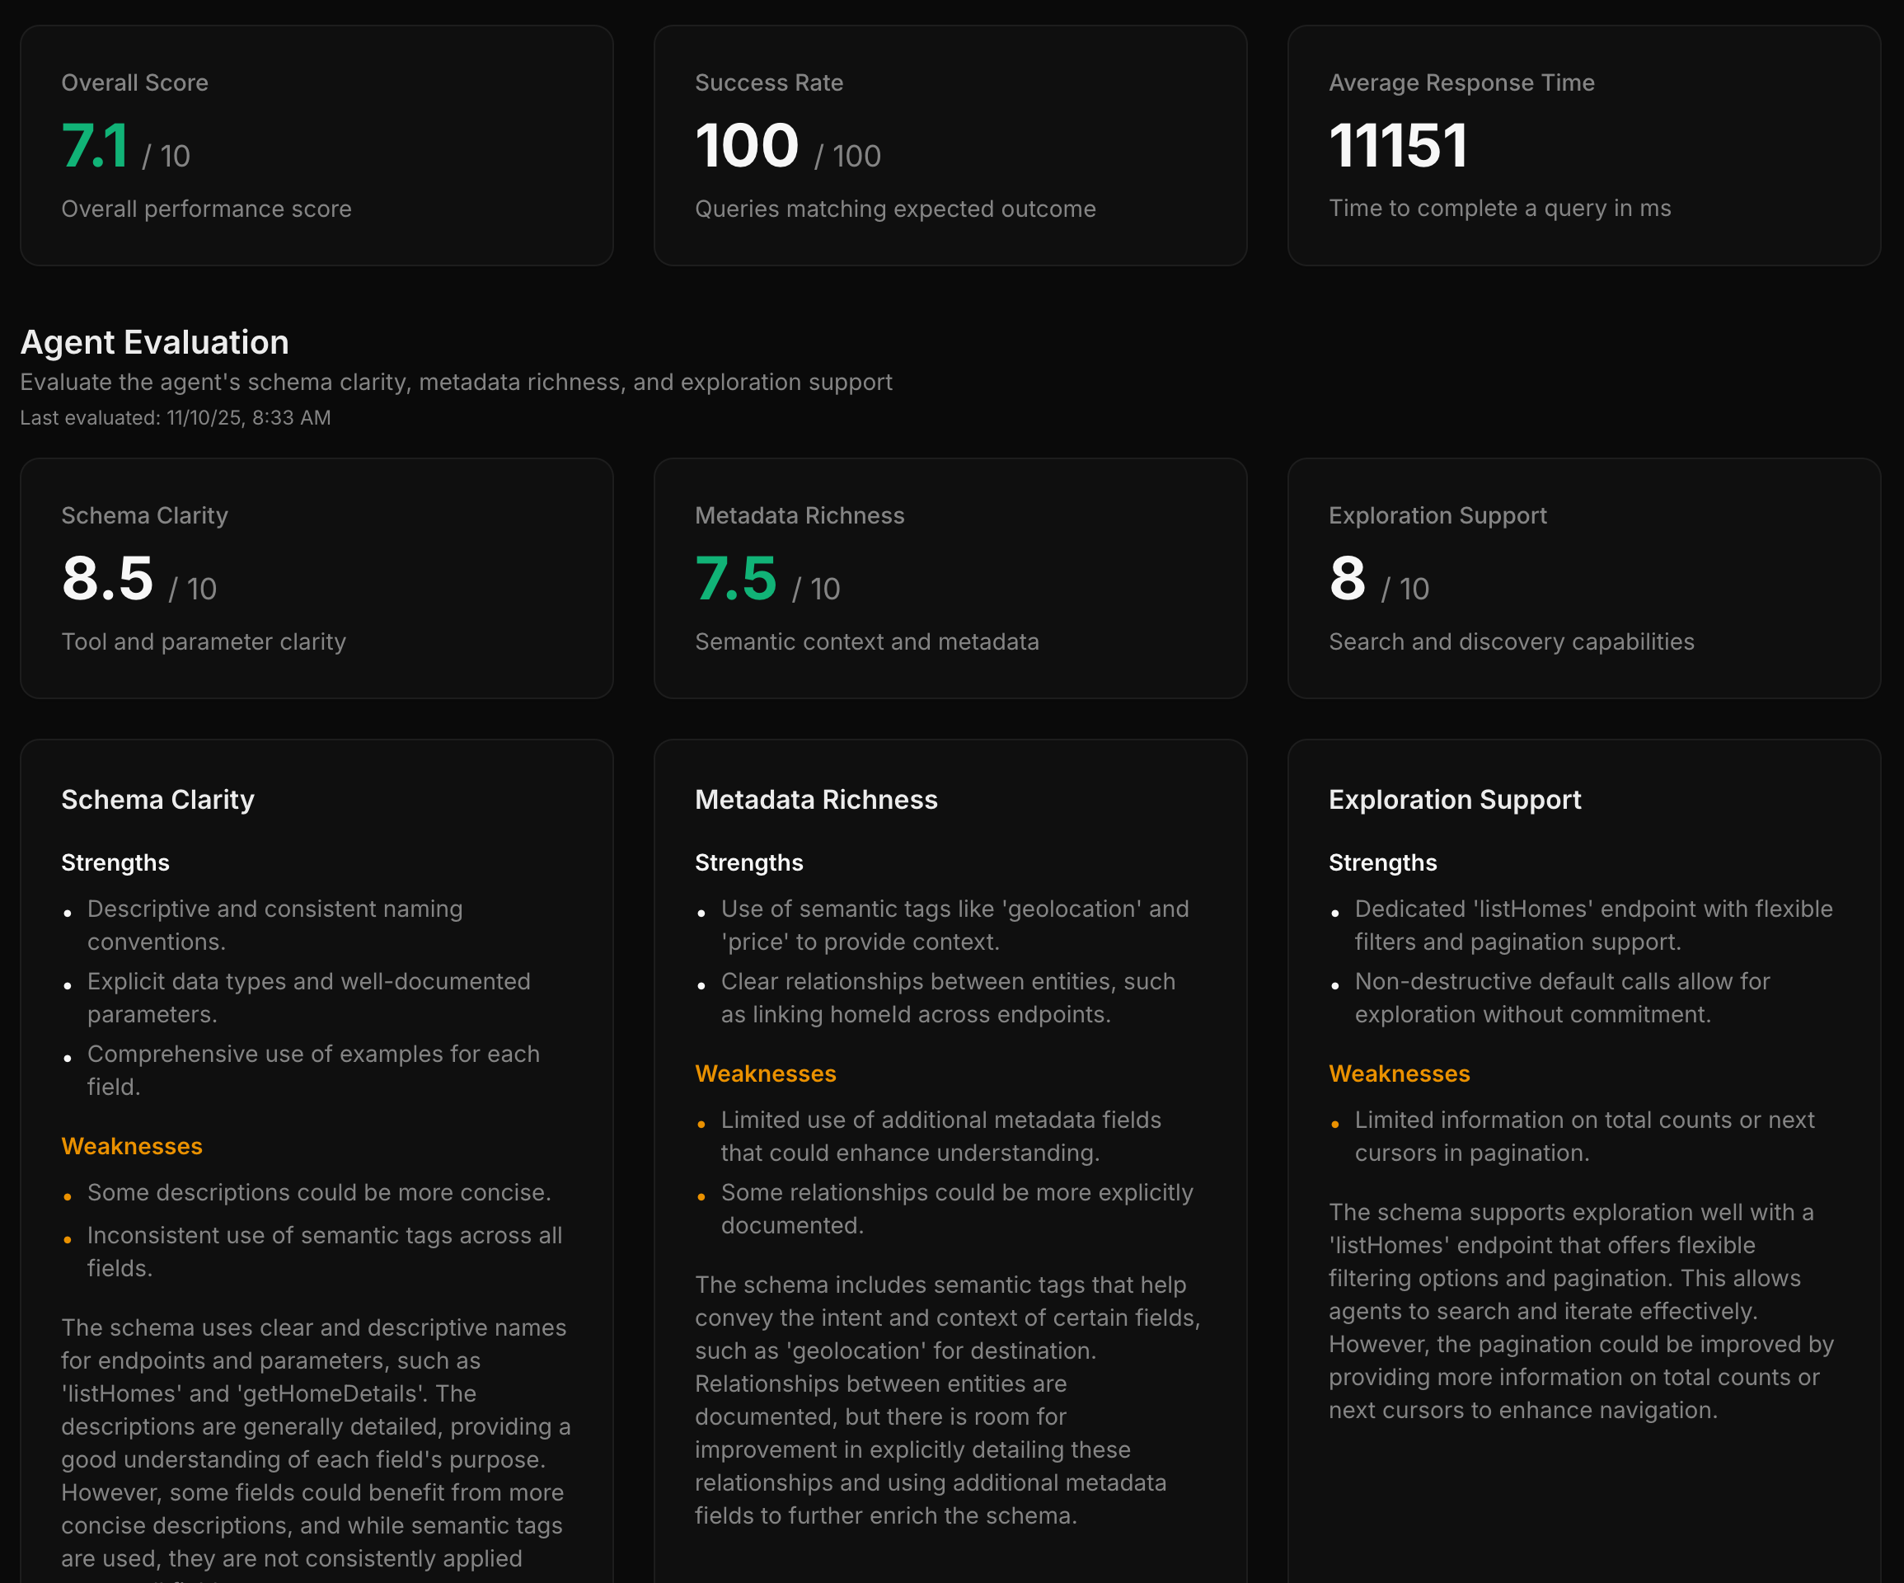1904x1583 pixels.
Task: Click 'Tool and parameter clarity' caption
Action: (203, 641)
